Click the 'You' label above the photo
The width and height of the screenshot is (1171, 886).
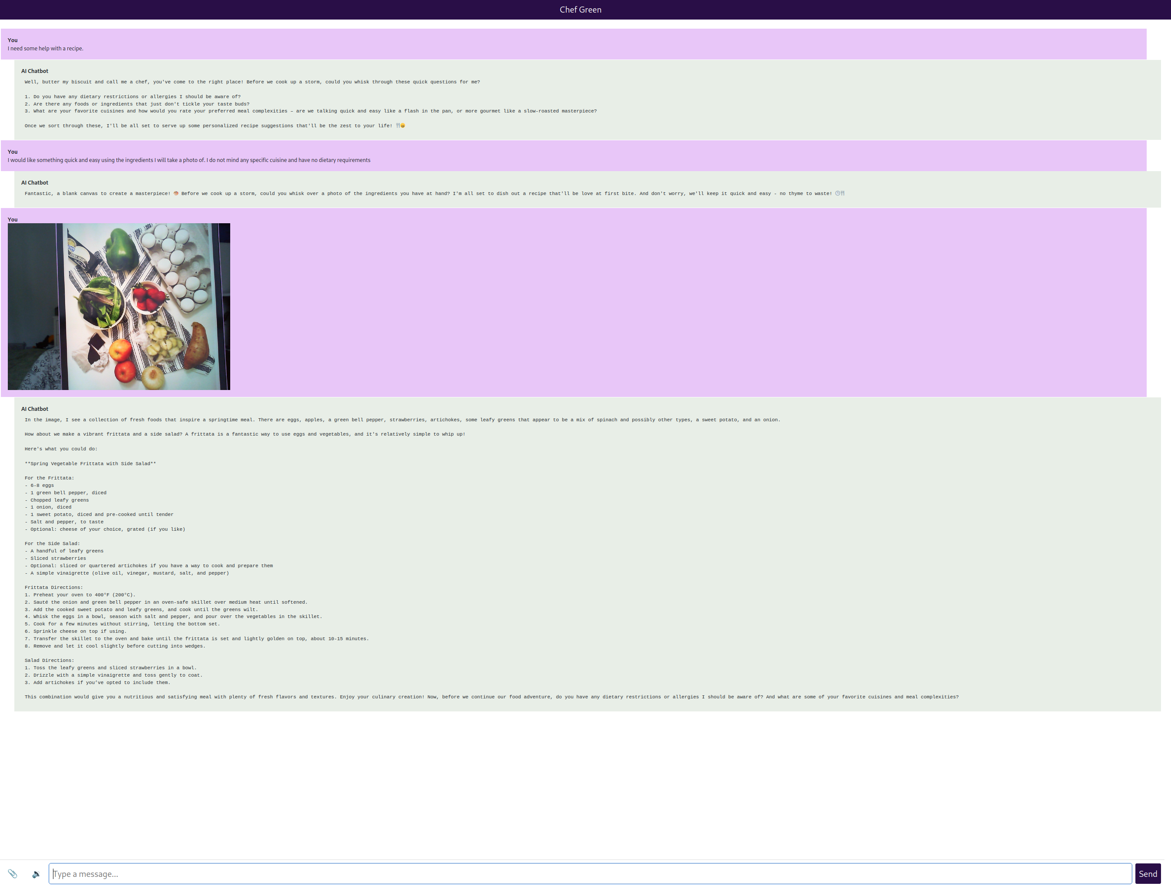click(x=13, y=220)
